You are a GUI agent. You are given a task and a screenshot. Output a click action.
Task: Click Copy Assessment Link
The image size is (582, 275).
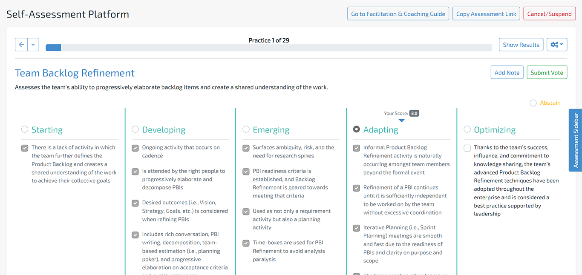click(486, 13)
